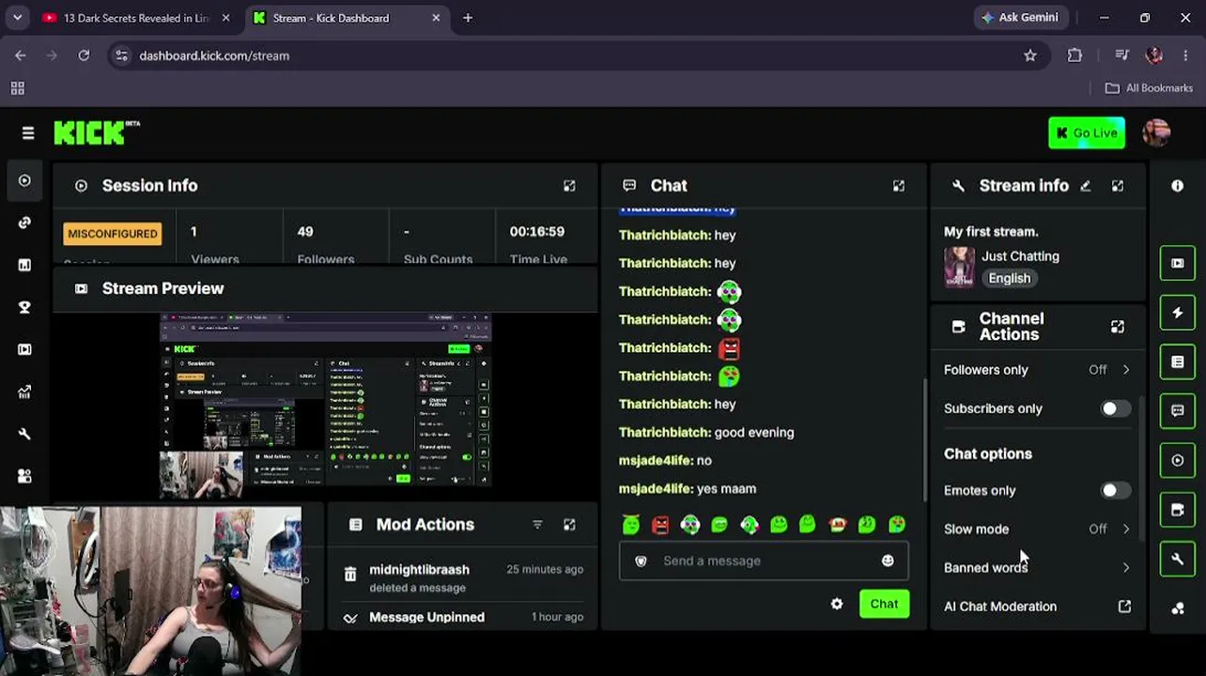Open the Chrome apps grid shortcut
This screenshot has height=676, width=1206.
17,88
